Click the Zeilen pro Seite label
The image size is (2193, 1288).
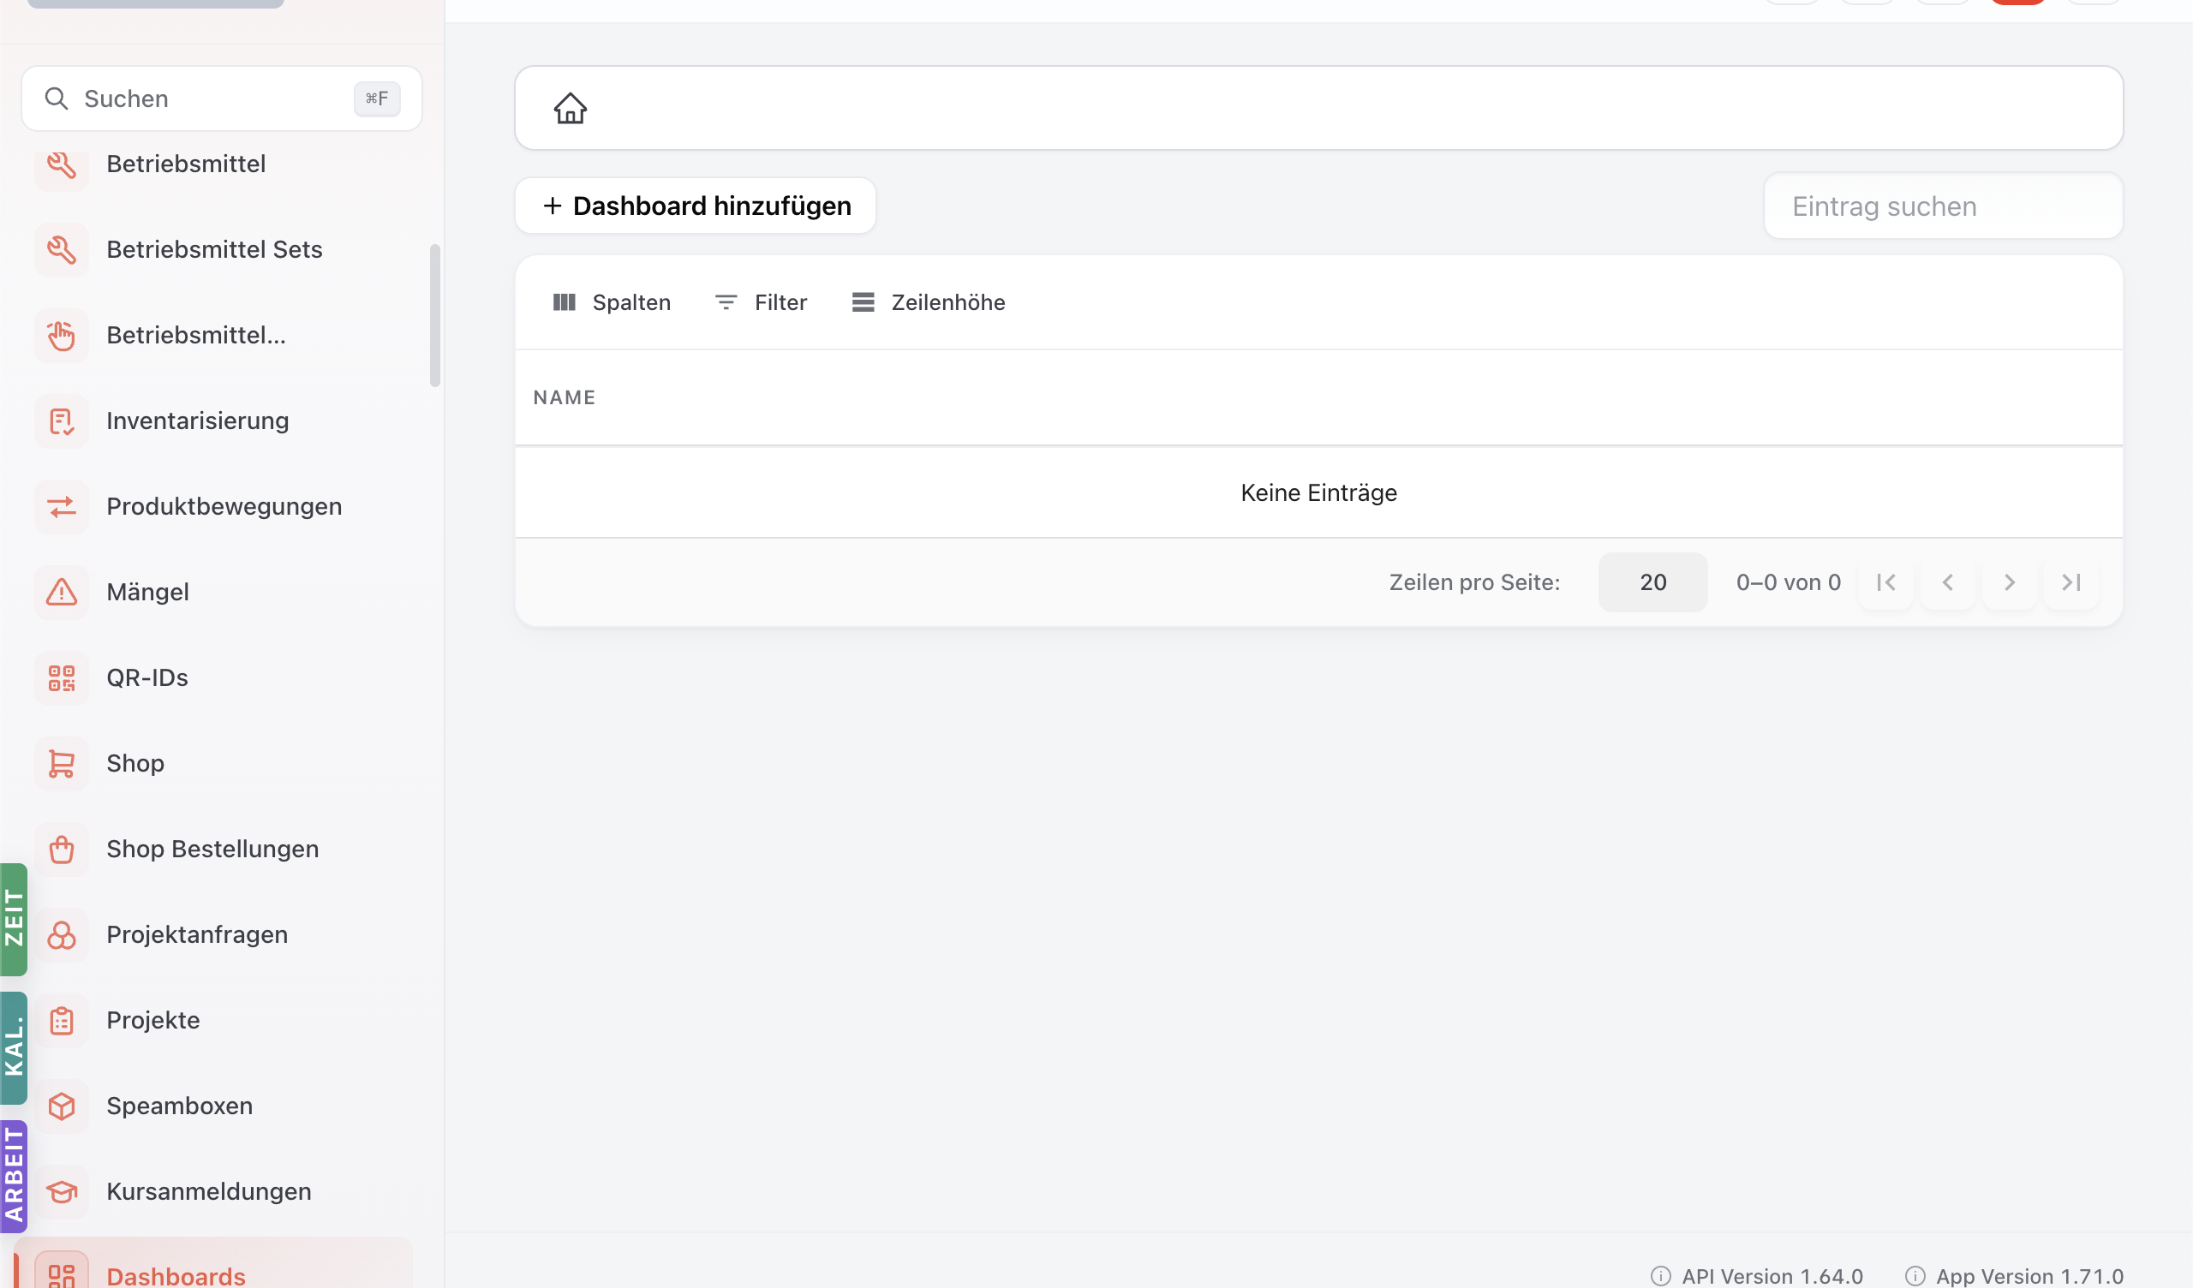coord(1474,582)
